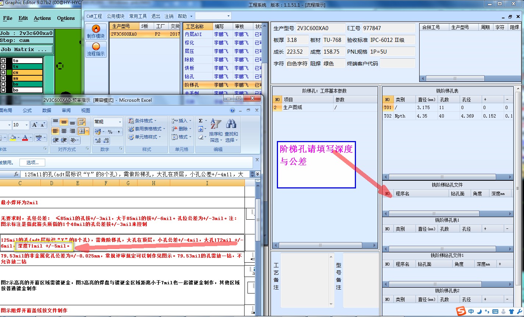The width and height of the screenshot is (524, 317).
Task: Click the red font color icon
Action: coord(25,138)
